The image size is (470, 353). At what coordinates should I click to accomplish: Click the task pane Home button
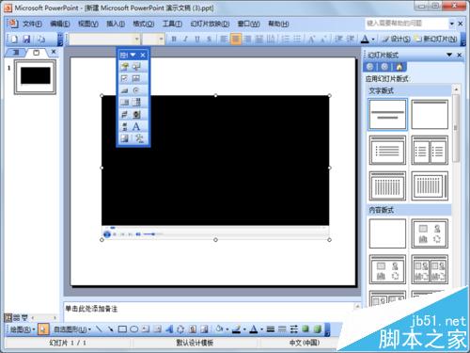(x=399, y=67)
